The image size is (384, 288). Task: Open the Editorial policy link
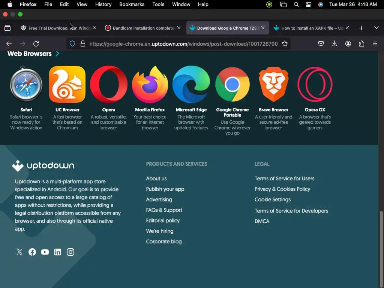point(163,220)
